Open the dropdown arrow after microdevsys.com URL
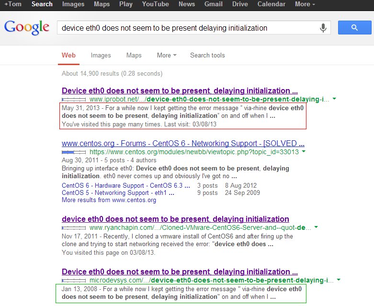 coord(339,280)
